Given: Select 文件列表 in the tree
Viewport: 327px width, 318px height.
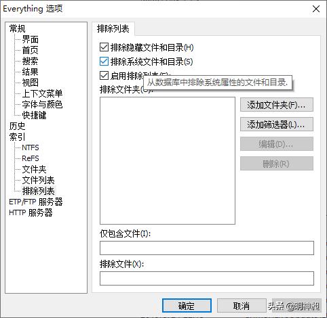Looking at the screenshot, I should (x=39, y=180).
